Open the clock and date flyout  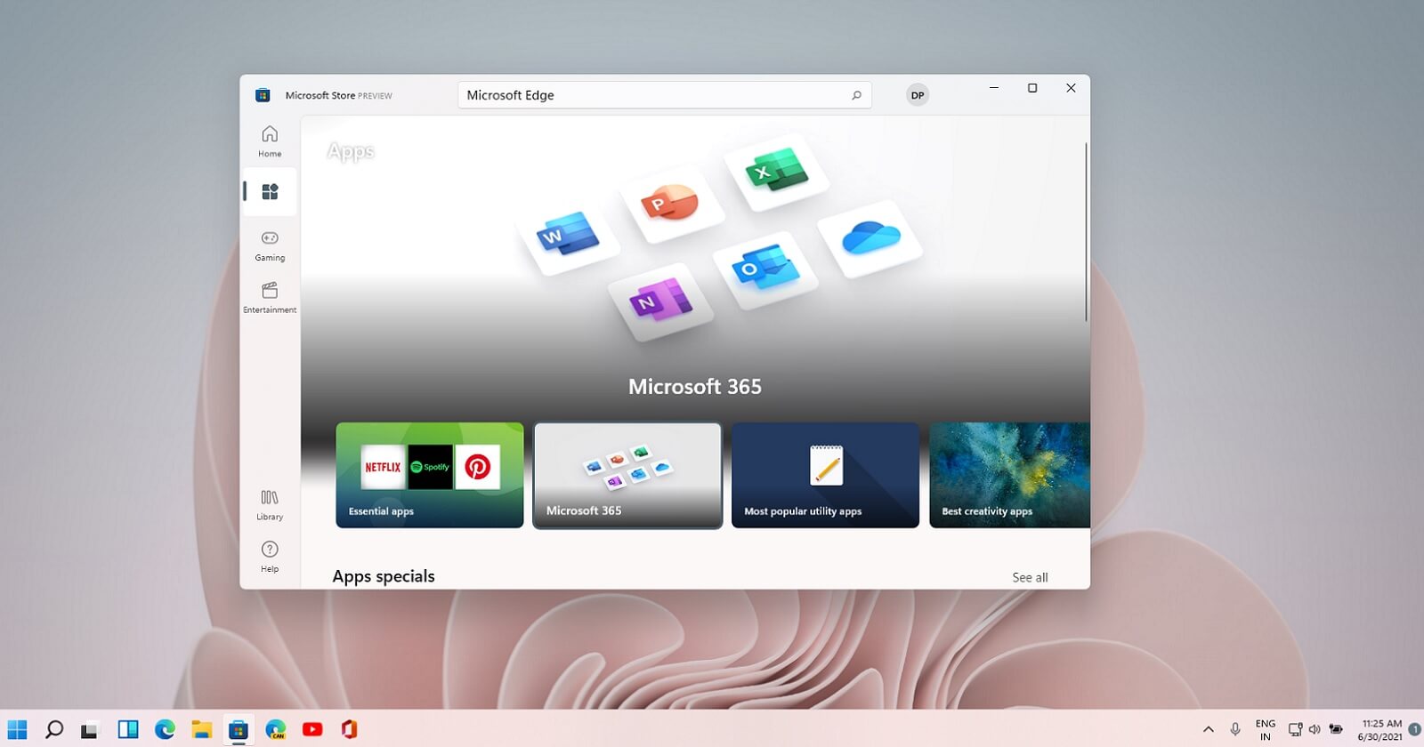pos(1380,730)
